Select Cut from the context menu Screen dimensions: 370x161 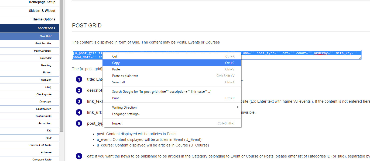coord(115,56)
